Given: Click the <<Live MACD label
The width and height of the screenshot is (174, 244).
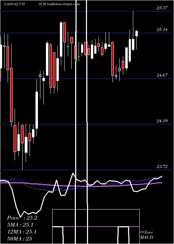Looking at the screenshot, I should 147,235.
